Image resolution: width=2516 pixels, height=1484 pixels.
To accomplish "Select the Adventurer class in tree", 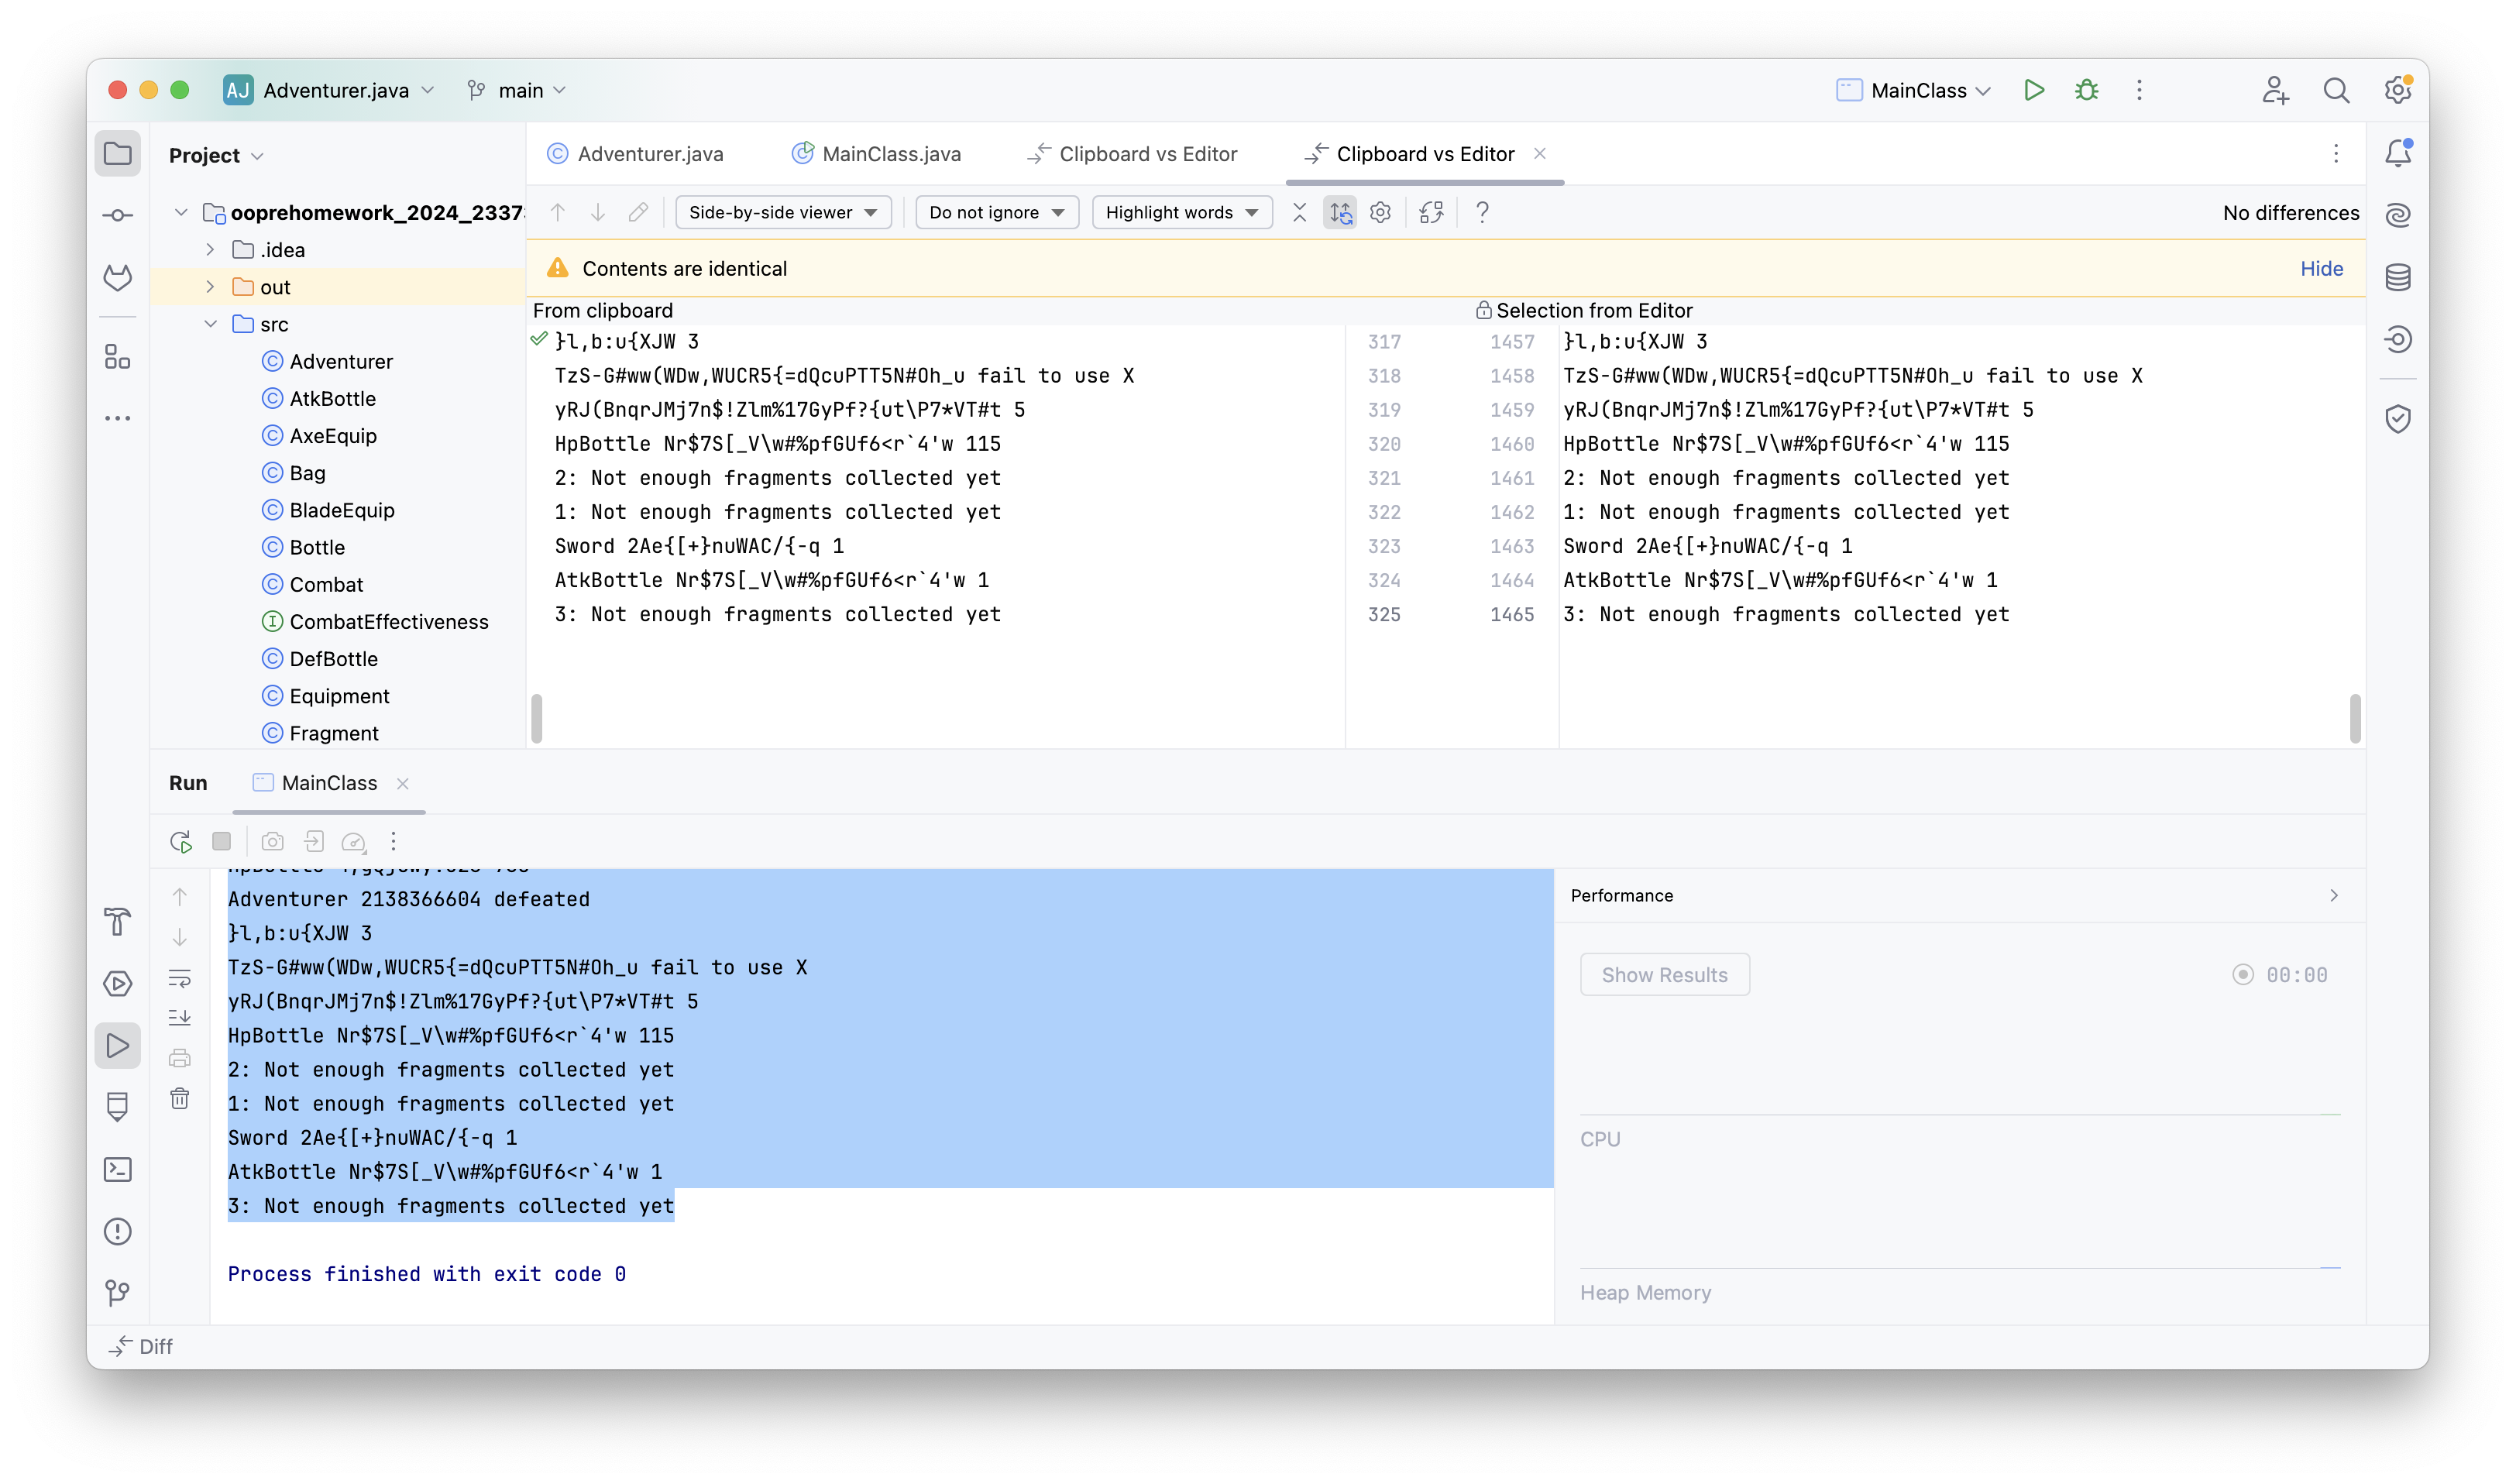I will point(328,361).
